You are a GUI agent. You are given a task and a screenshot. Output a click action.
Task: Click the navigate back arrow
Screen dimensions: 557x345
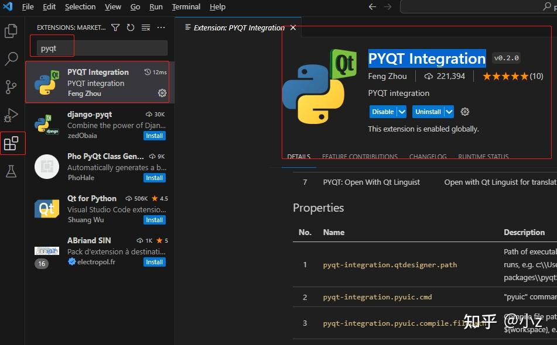point(372,6)
